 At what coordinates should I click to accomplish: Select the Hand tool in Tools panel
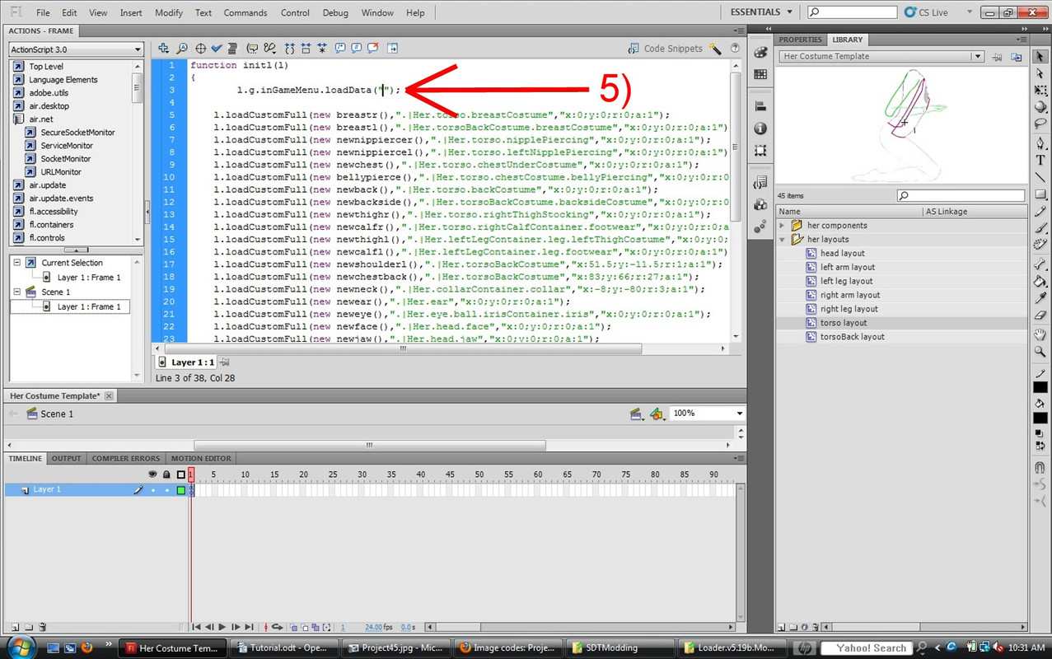coord(1040,334)
